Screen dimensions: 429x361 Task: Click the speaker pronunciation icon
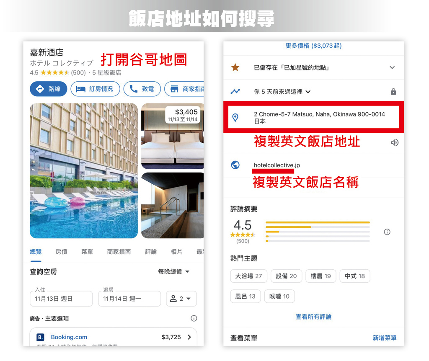coord(394,142)
